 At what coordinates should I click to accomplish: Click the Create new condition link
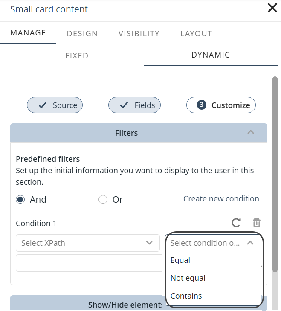(x=221, y=199)
